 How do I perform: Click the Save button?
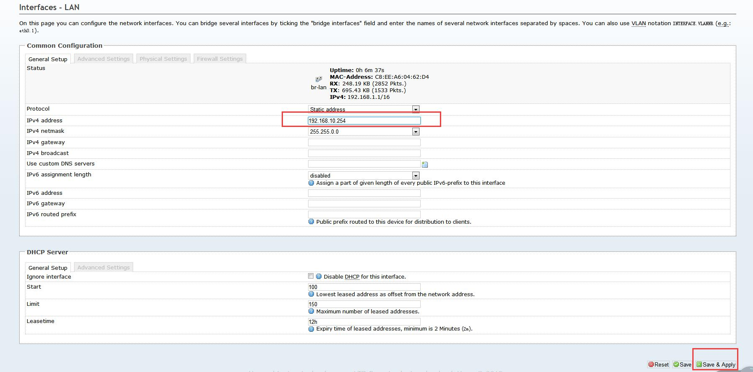682,364
